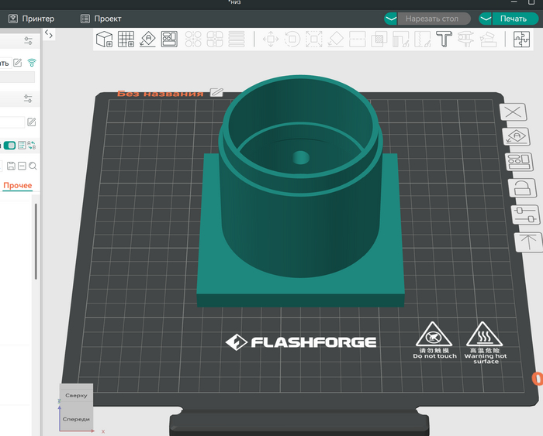Image resolution: width=543 pixels, height=436 pixels.
Task: Open the Assembly view puzzle icon
Action: point(521,39)
